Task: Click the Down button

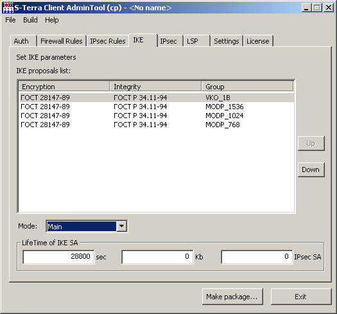Action: [x=311, y=170]
